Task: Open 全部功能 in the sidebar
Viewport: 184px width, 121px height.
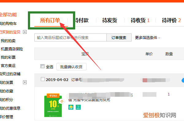Action: pyautogui.click(x=8, y=15)
